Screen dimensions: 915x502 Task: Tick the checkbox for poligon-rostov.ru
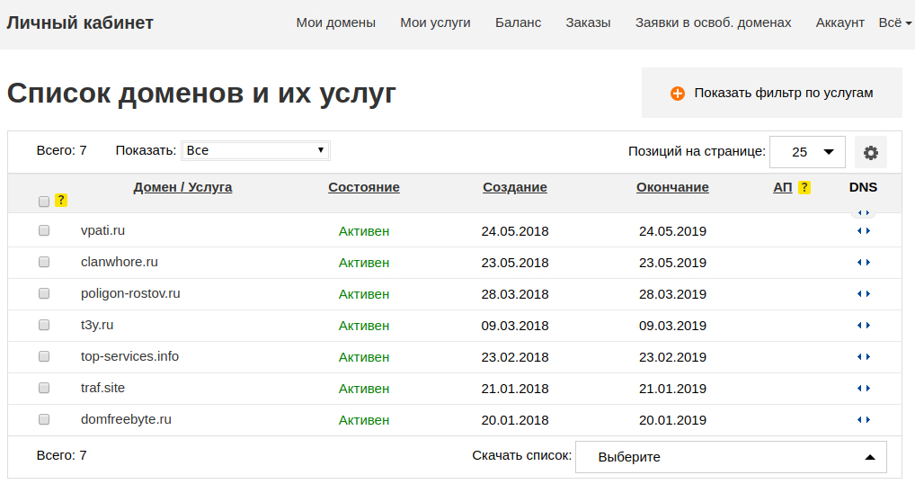(44, 293)
